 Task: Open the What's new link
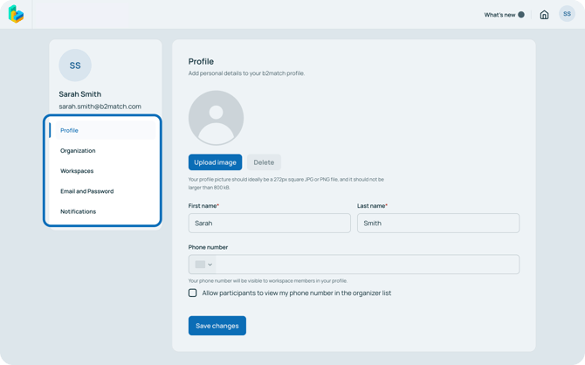click(x=499, y=15)
